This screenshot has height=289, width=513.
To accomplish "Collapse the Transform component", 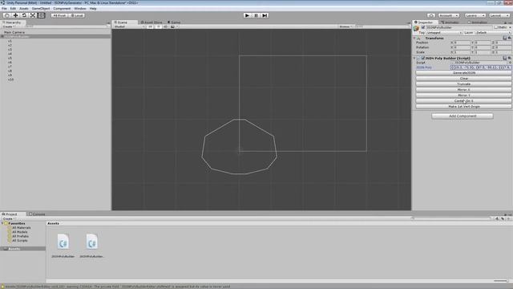I will [414, 39].
